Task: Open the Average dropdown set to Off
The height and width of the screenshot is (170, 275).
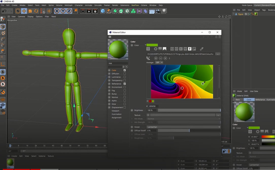Action: click(159, 62)
